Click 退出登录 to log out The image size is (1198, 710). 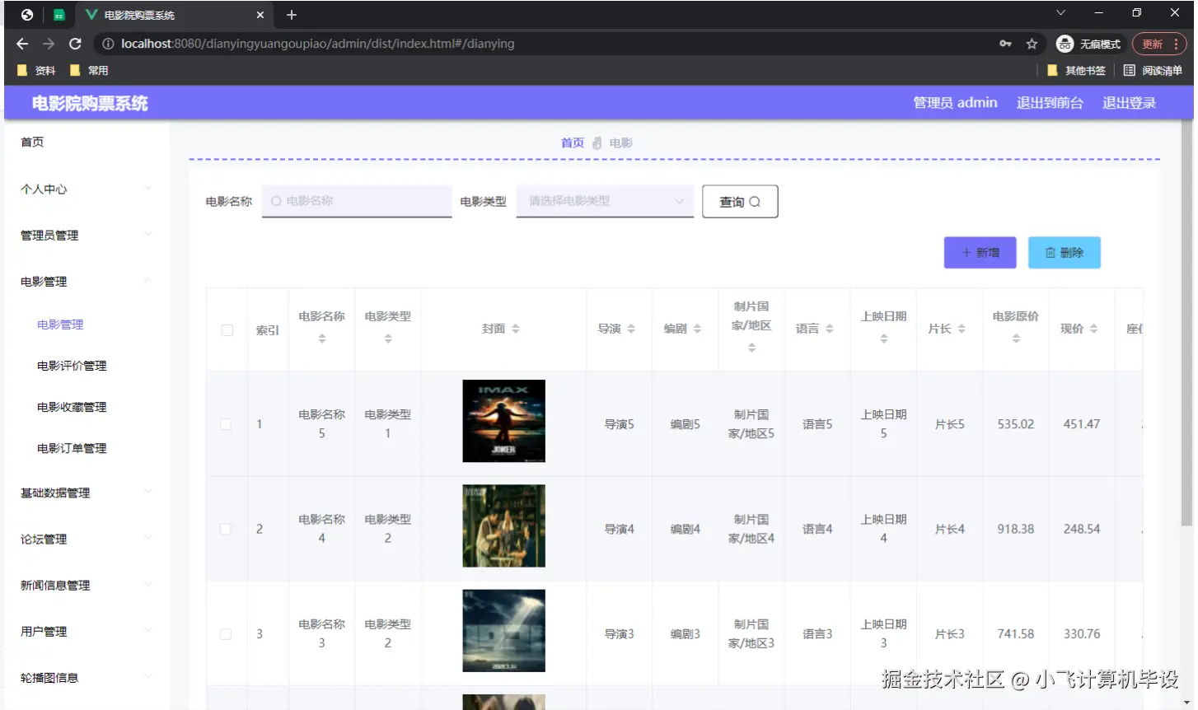coord(1130,103)
